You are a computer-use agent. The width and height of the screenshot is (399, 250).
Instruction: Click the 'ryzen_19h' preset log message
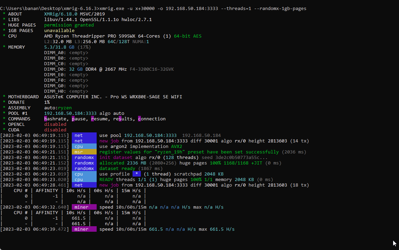(x=189, y=152)
